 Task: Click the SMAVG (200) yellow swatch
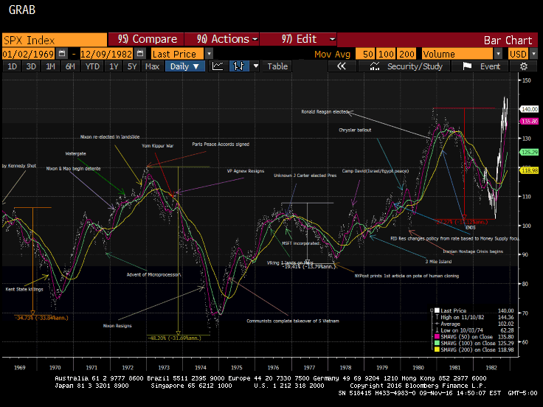pyautogui.click(x=437, y=349)
